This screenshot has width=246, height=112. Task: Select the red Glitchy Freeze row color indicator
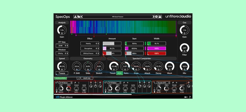click(x=145, y=53)
